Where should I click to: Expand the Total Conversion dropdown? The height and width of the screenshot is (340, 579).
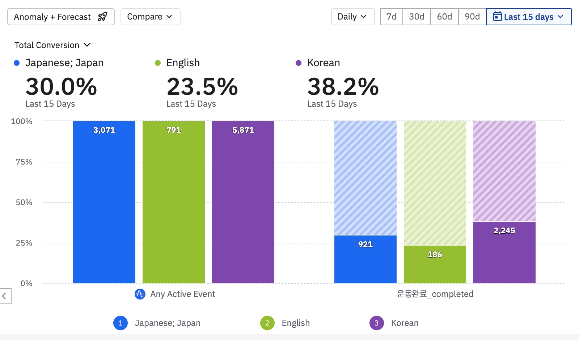click(x=52, y=45)
